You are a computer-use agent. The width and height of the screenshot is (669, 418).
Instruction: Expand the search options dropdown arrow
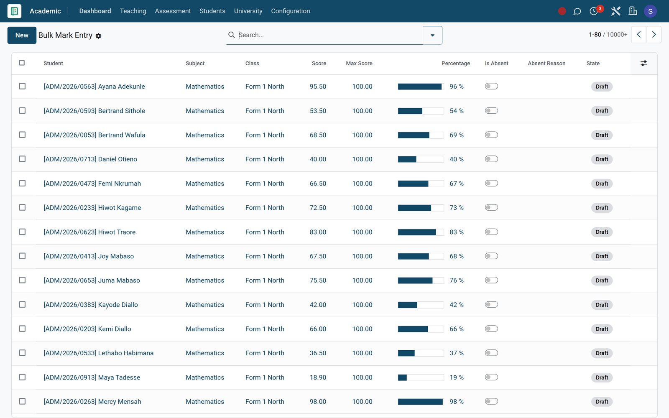click(x=432, y=35)
